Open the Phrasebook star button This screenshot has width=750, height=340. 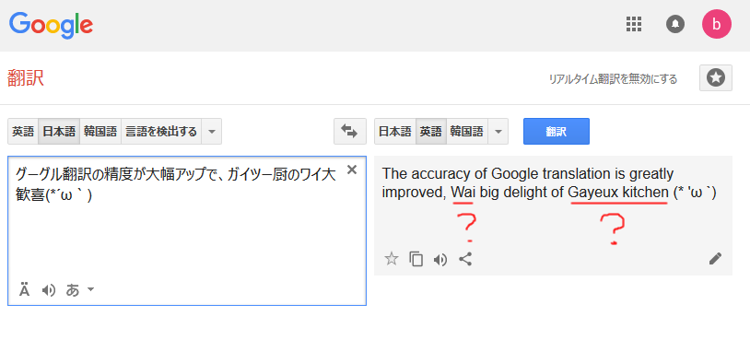[716, 77]
